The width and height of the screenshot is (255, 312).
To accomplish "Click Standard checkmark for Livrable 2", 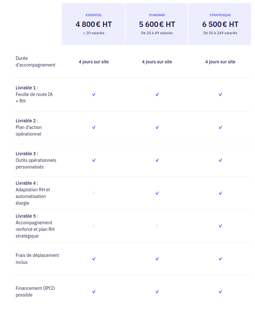I will coord(157,127).
